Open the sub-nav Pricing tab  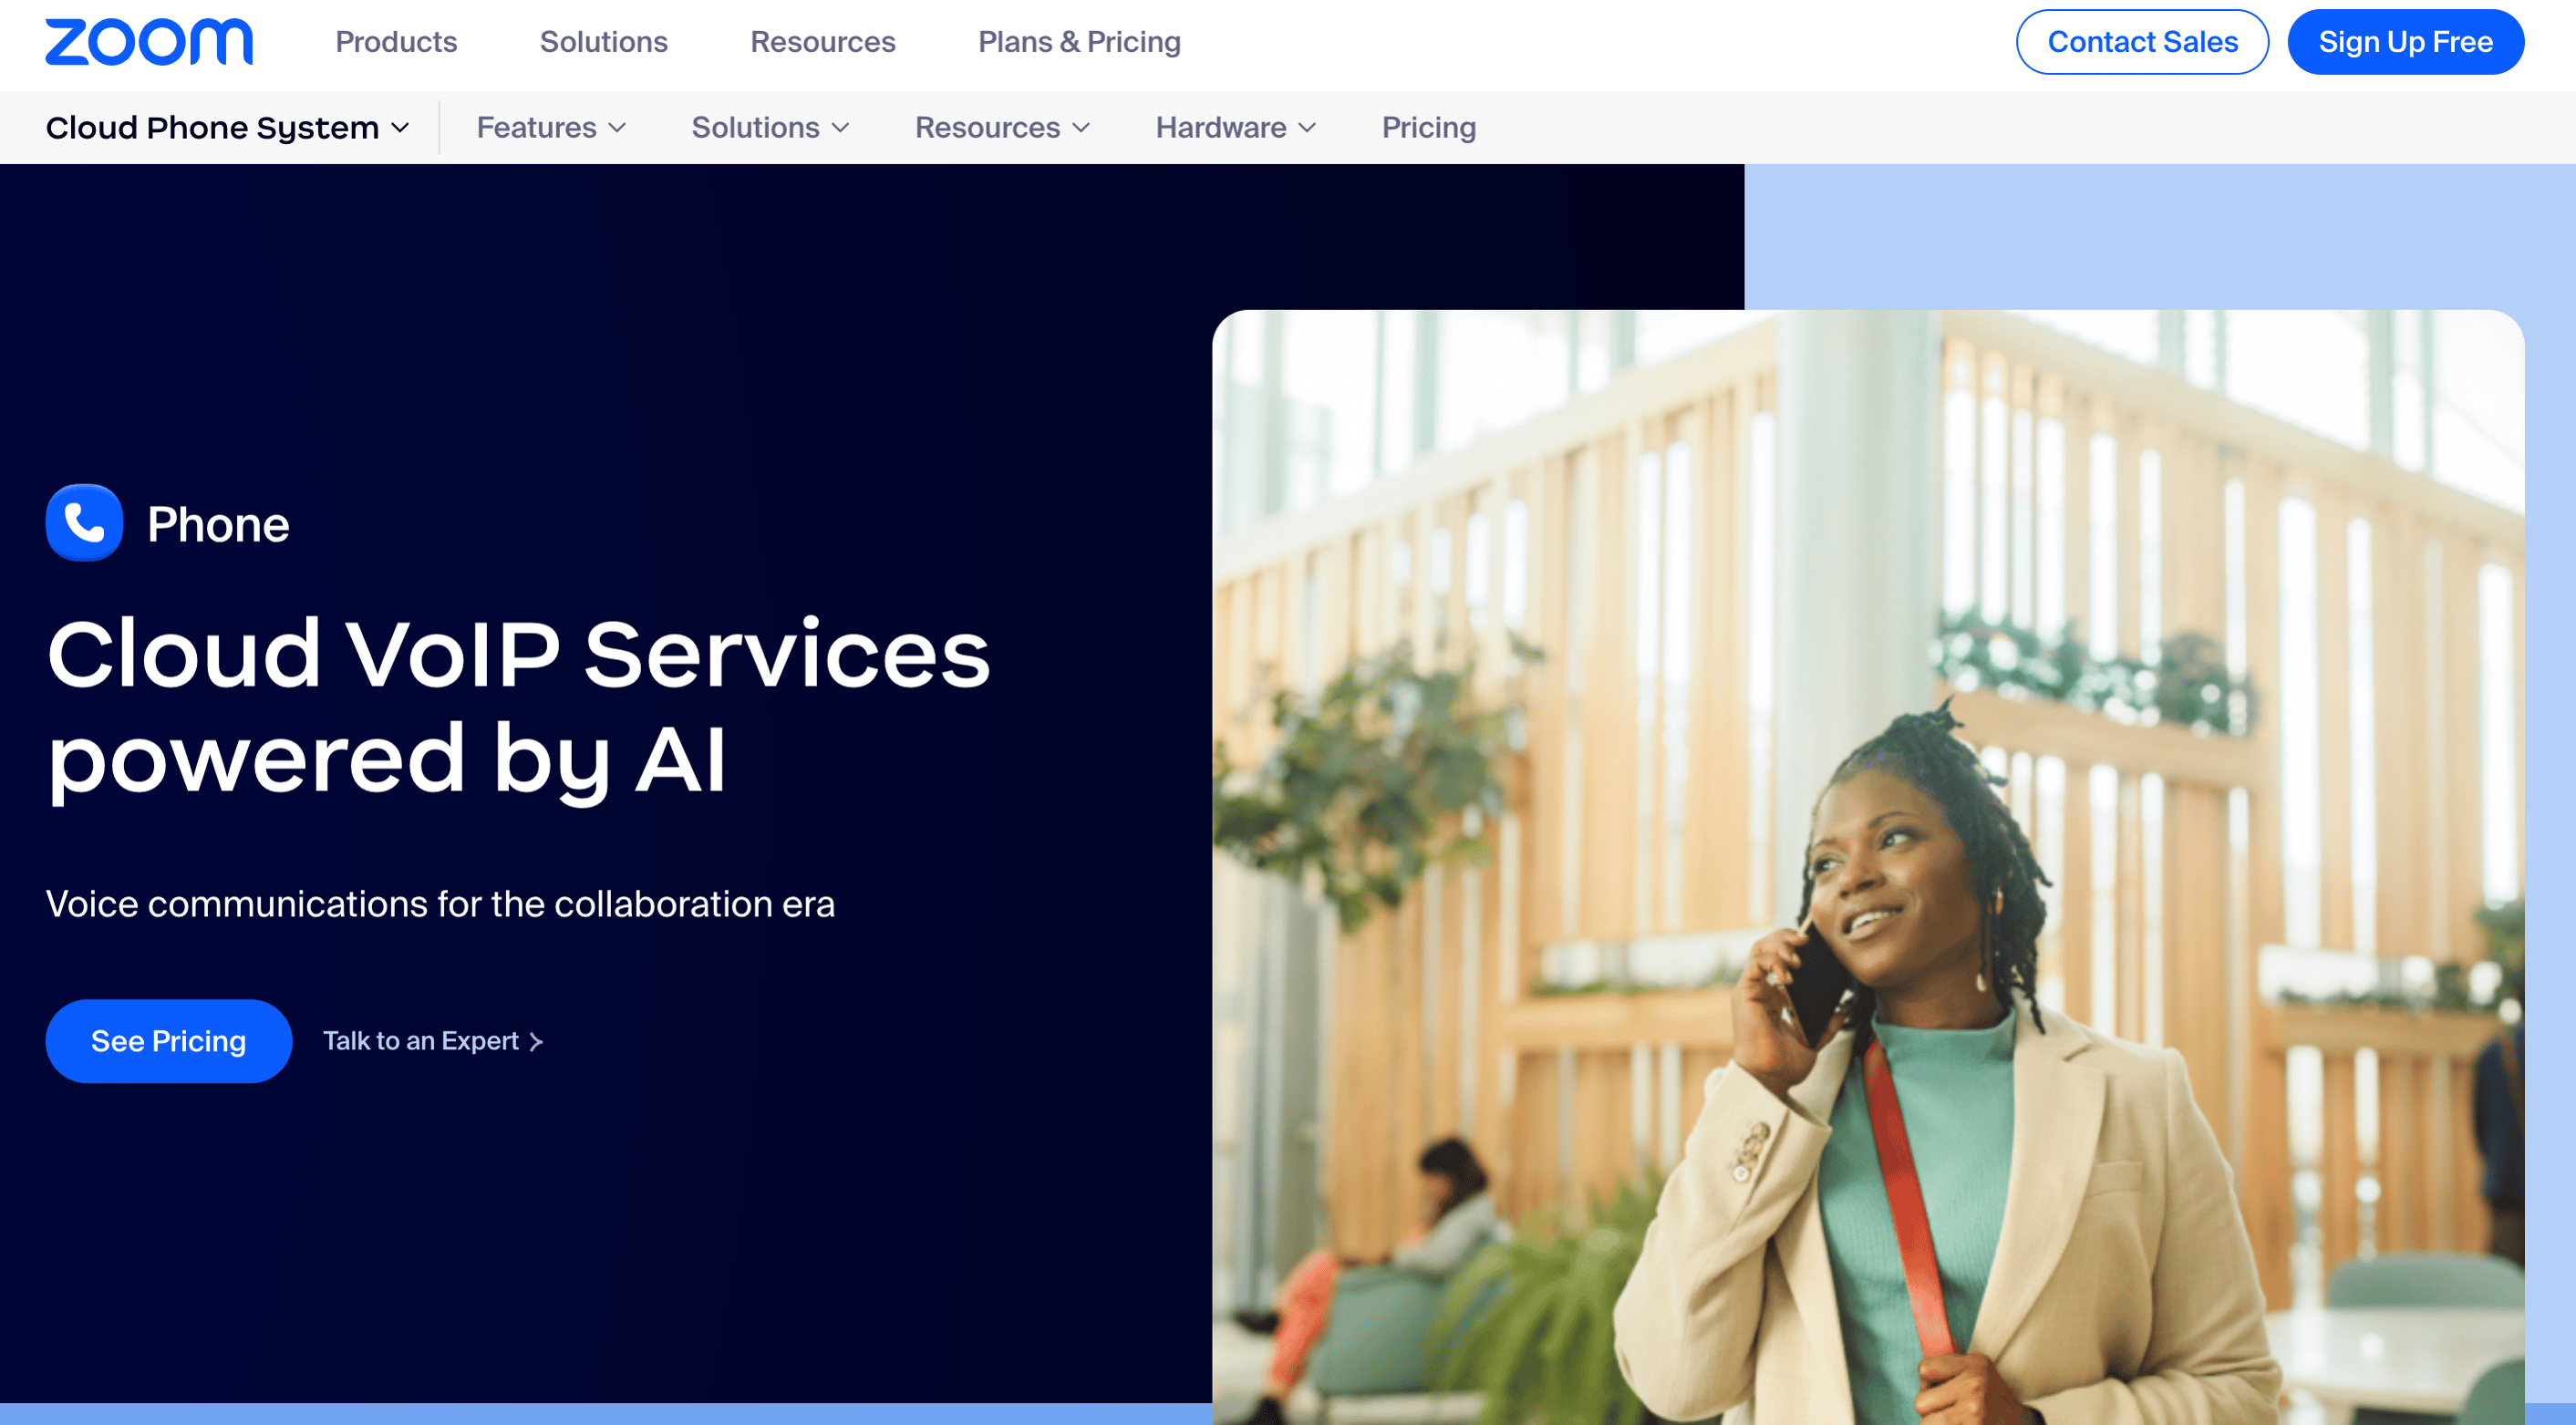click(x=1428, y=128)
